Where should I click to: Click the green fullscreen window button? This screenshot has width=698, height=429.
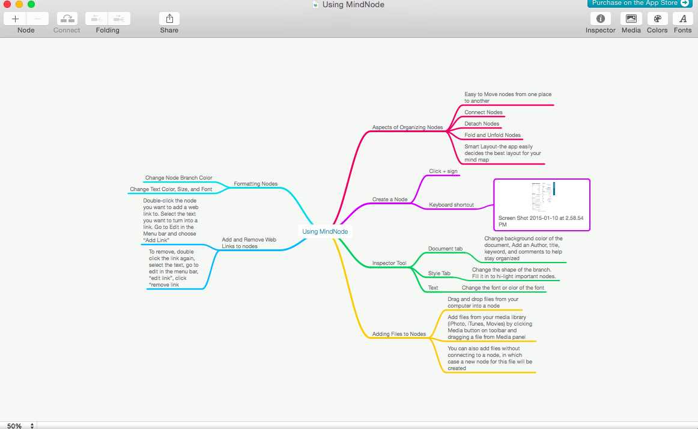(31, 4)
